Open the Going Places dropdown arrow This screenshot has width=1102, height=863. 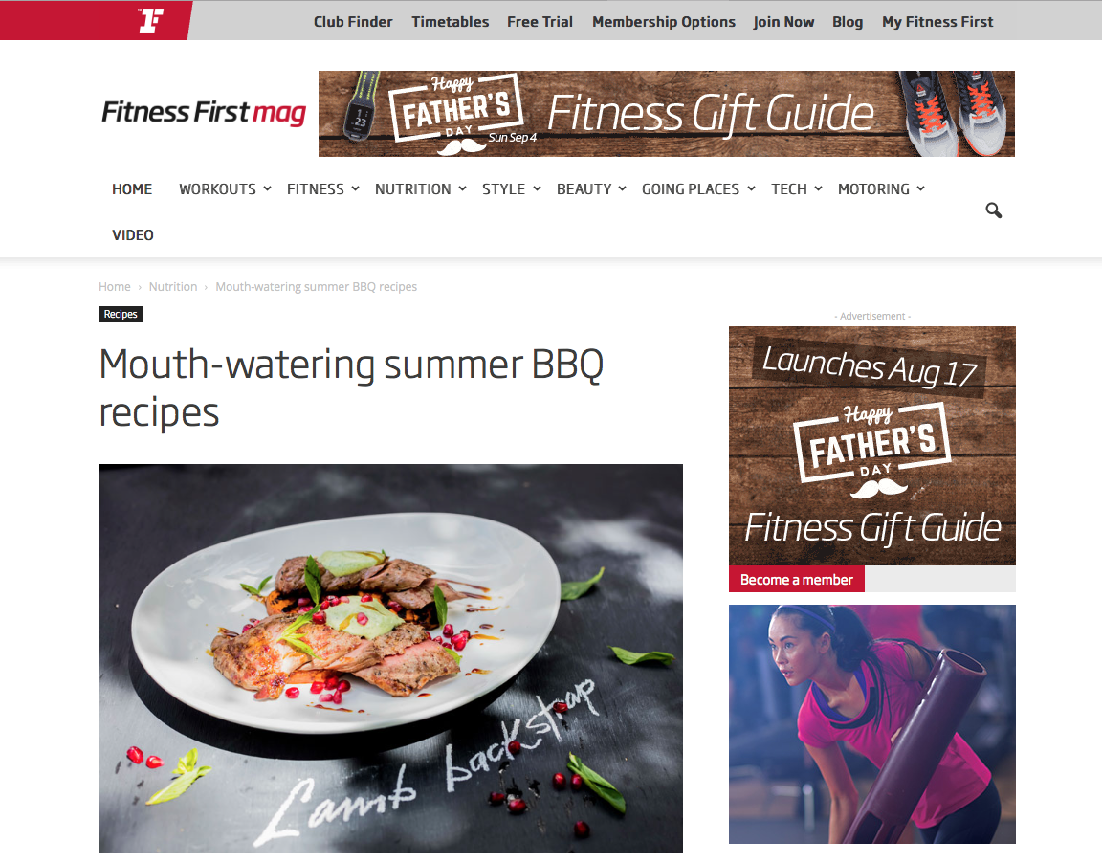751,189
